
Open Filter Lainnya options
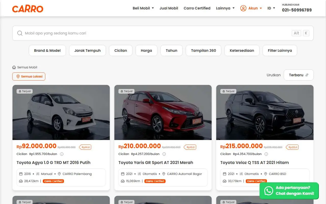pyautogui.click(x=280, y=50)
